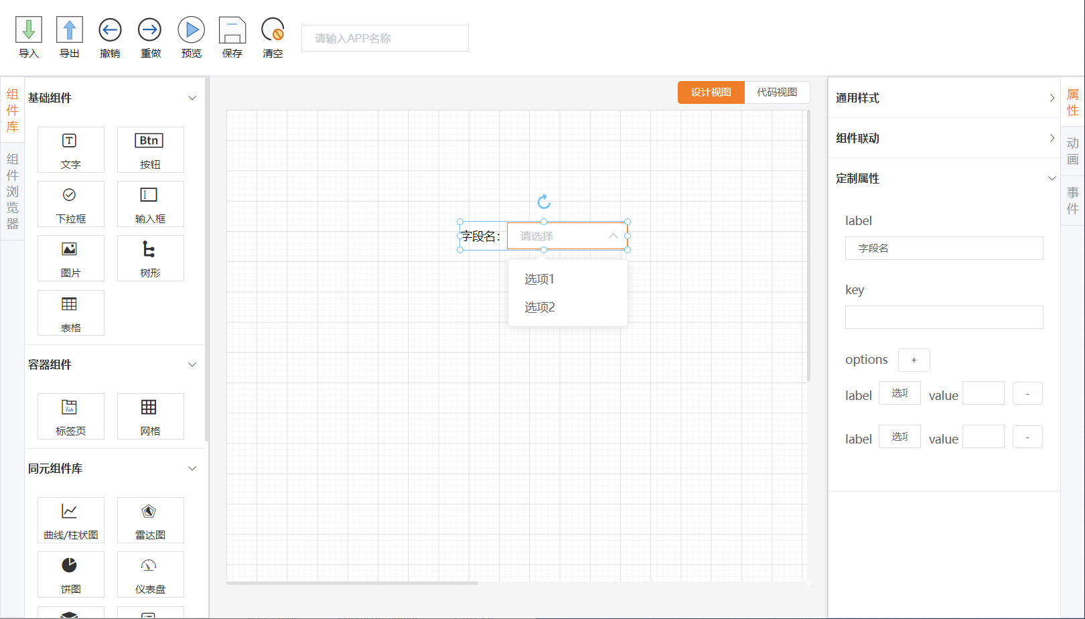This screenshot has width=1085, height=619.
Task: Add an option with the + button
Action: coord(914,360)
